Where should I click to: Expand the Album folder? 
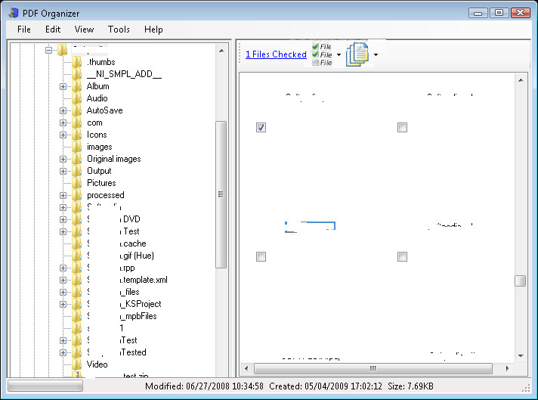(63, 86)
